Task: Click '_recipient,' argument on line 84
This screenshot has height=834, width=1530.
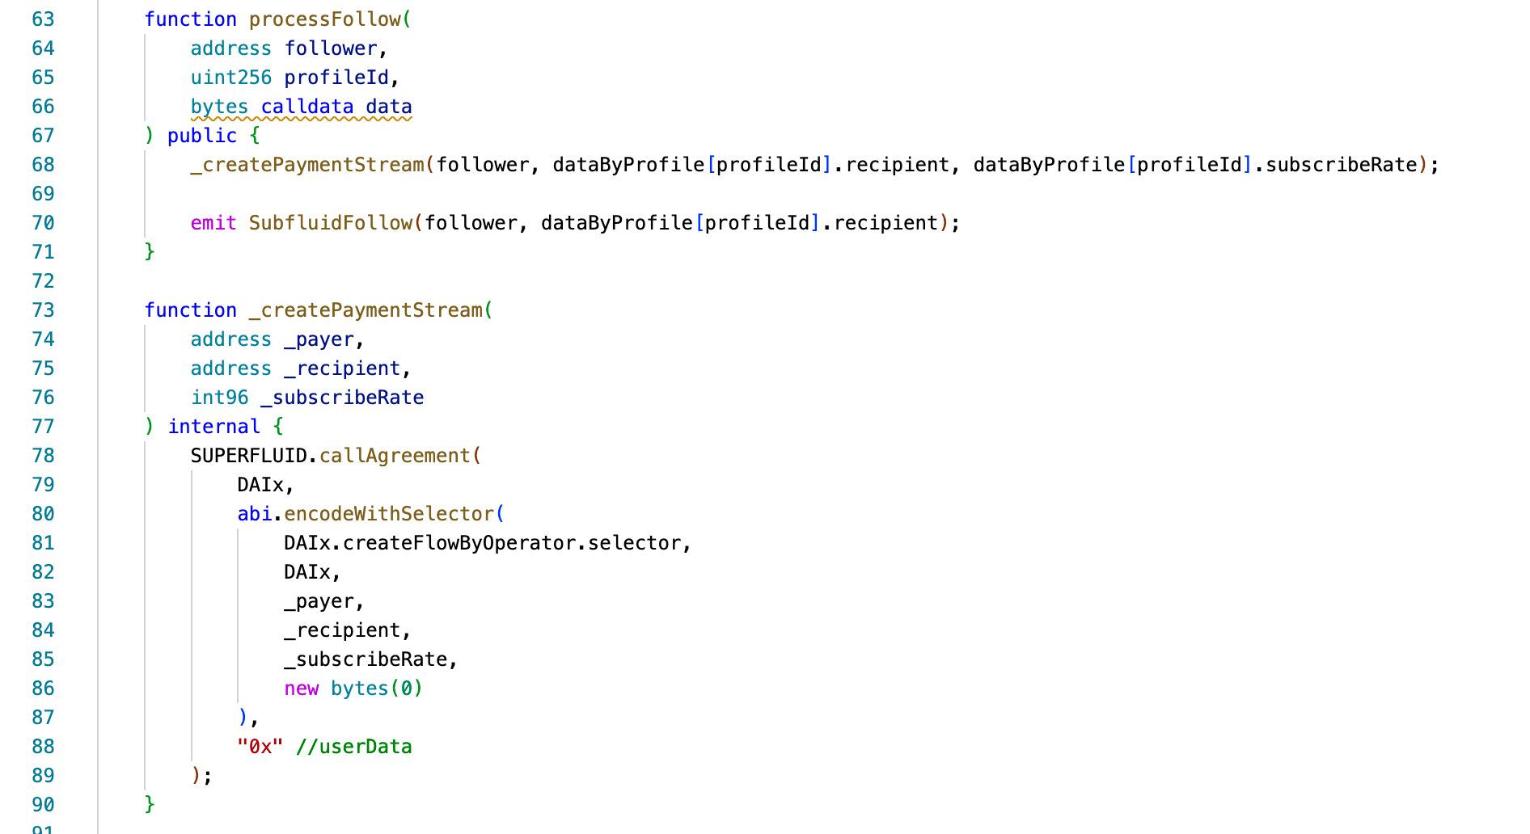Action: [347, 630]
